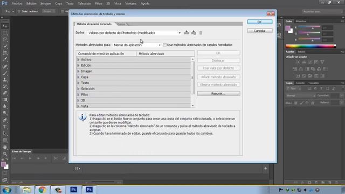Image resolution: width=345 pixels, height=194 pixels.
Task: Click the command list scroll down arrow
Action: pos(193,106)
